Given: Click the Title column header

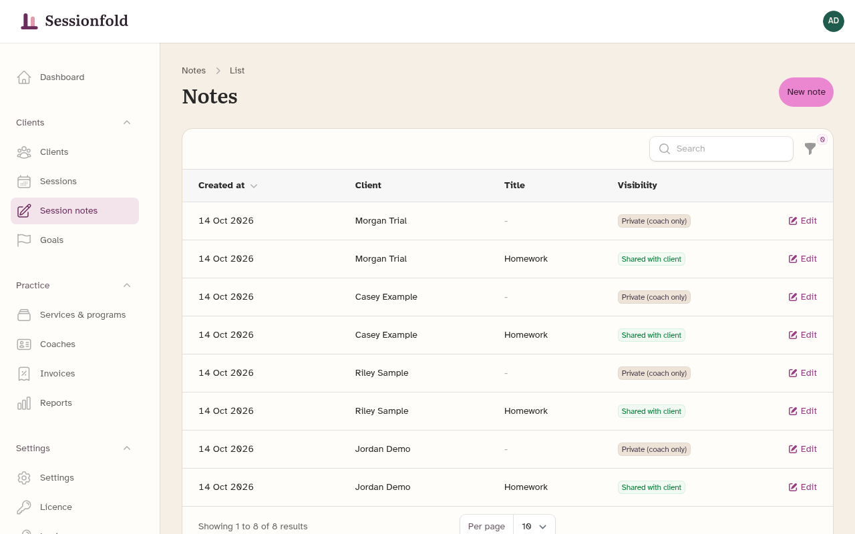Looking at the screenshot, I should click(514, 186).
